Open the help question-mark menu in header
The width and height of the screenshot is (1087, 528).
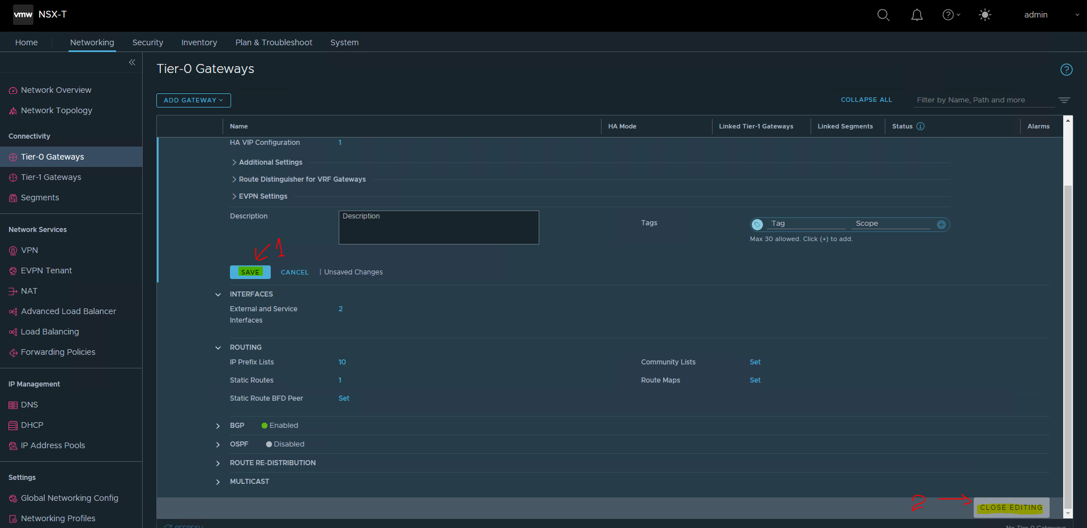click(951, 15)
